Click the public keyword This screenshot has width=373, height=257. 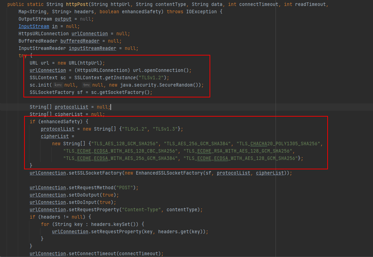pyautogui.click(x=16, y=4)
